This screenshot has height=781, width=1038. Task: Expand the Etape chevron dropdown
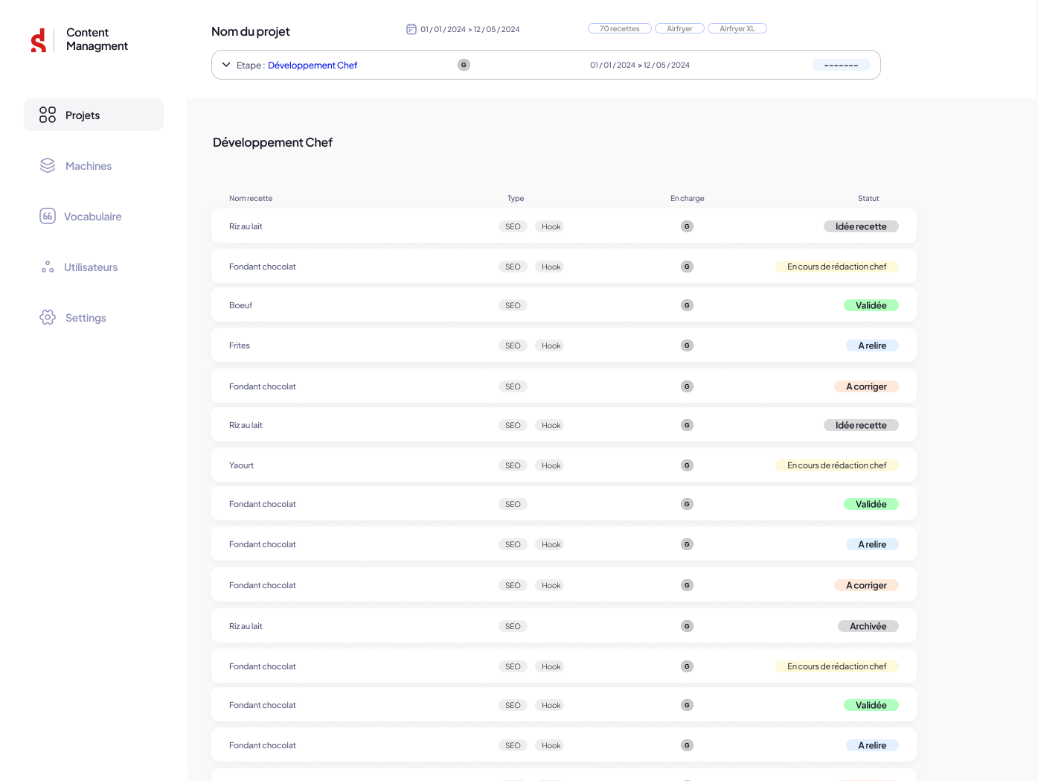click(x=226, y=65)
